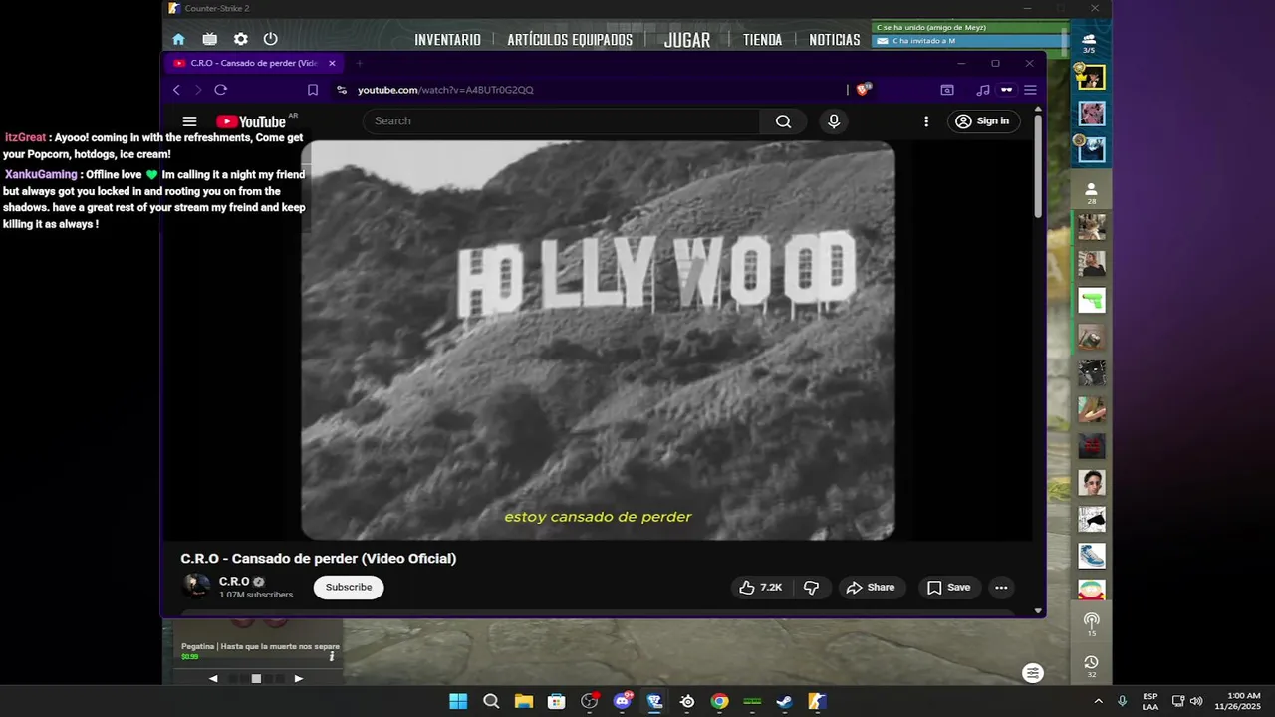Open the C.R.O channel avatar
The height and width of the screenshot is (717, 1275).
coord(196,587)
